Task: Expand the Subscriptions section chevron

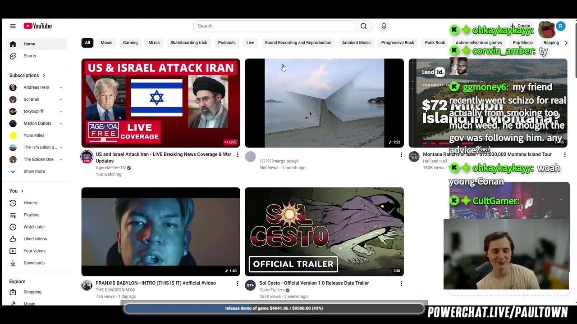Action: 44,76
